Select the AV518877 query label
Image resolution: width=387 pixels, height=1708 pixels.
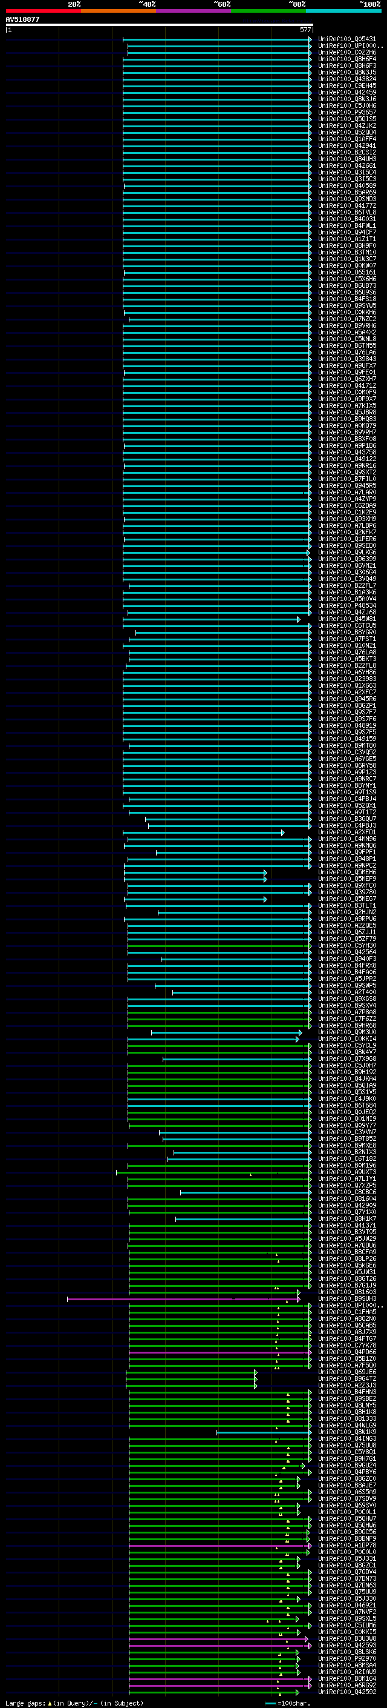(x=22, y=20)
